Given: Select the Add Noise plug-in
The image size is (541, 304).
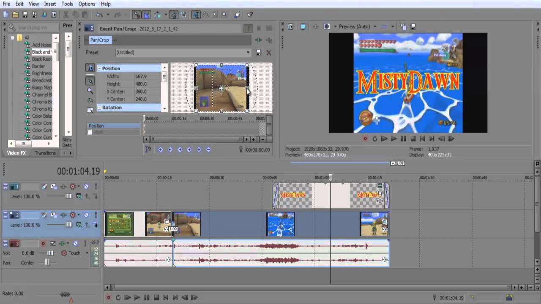Looking at the screenshot, I should [41, 45].
